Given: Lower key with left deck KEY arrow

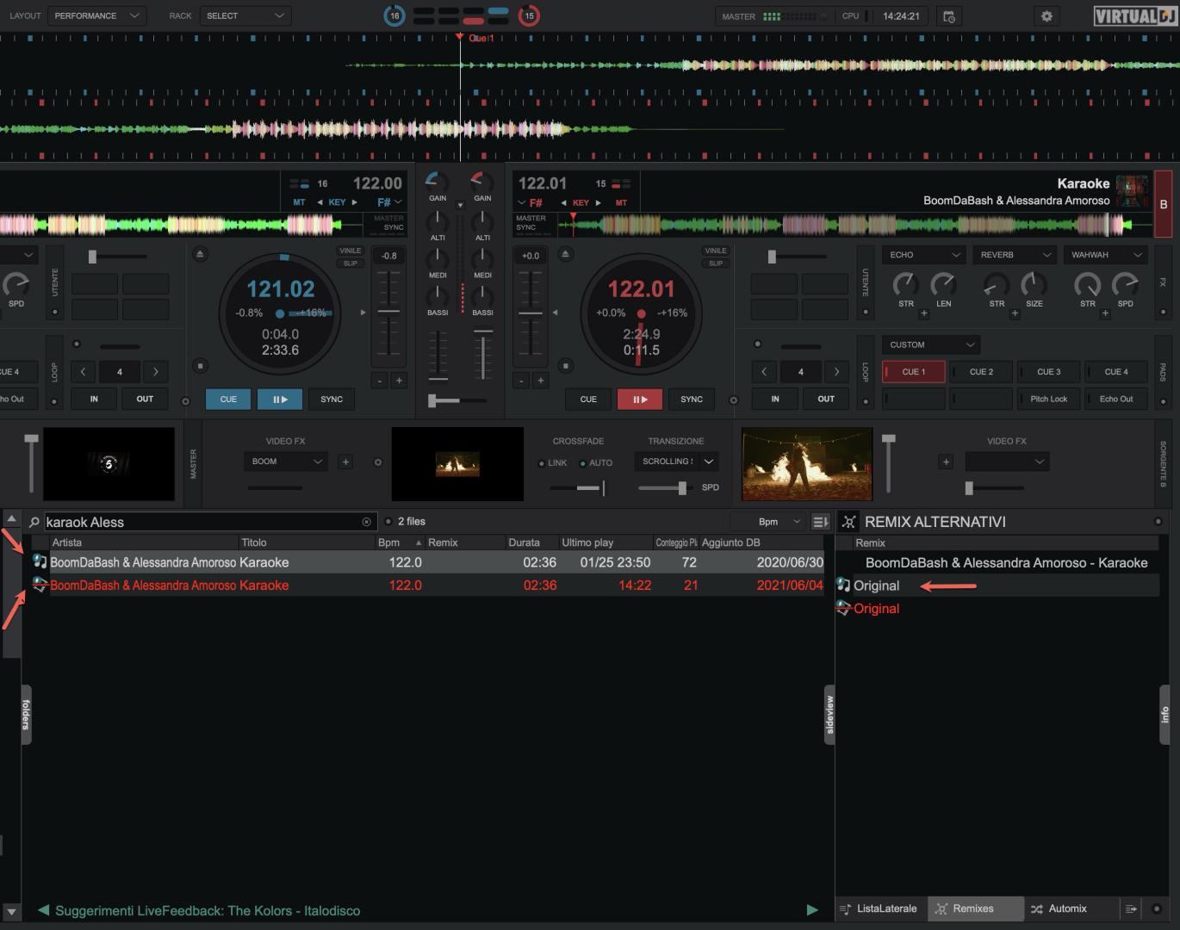Looking at the screenshot, I should [320, 202].
